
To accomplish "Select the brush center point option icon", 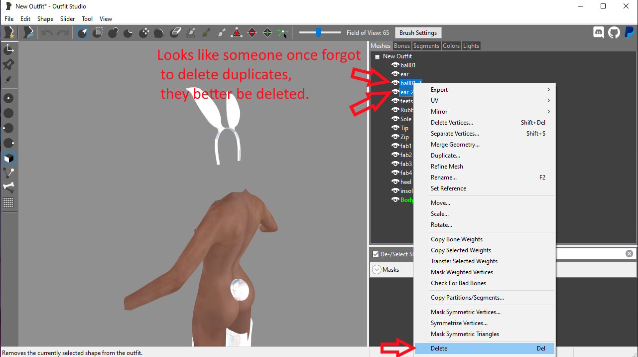I will click(x=8, y=98).
